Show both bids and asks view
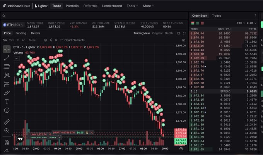263x155 pixels. click(x=193, y=23)
